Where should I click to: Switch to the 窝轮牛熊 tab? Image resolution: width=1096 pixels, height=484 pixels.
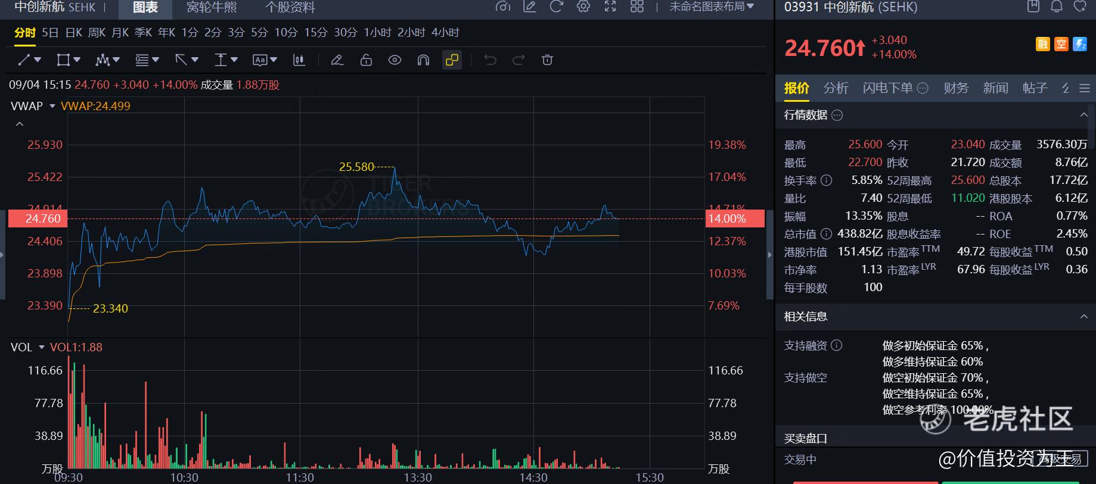tap(212, 7)
